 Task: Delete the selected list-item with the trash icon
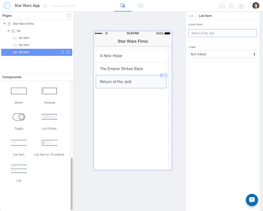pos(62,52)
